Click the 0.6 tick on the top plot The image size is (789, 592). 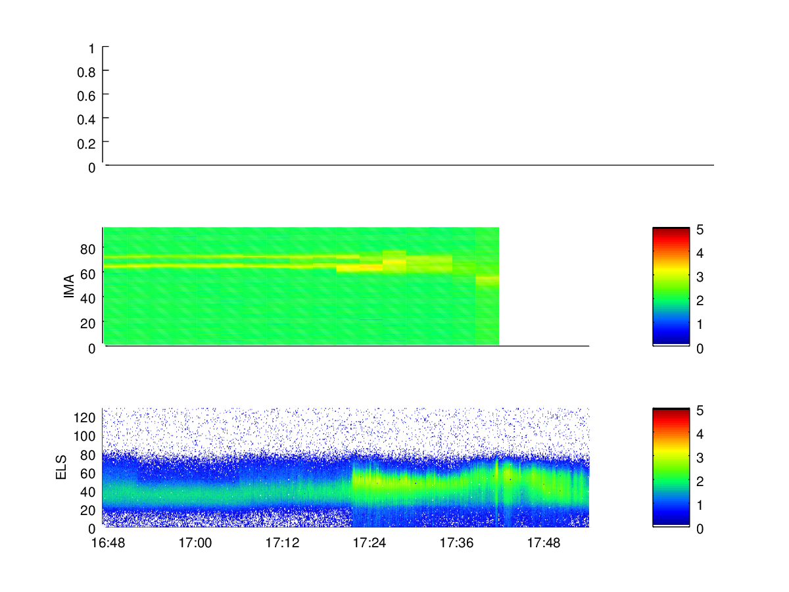[87, 95]
